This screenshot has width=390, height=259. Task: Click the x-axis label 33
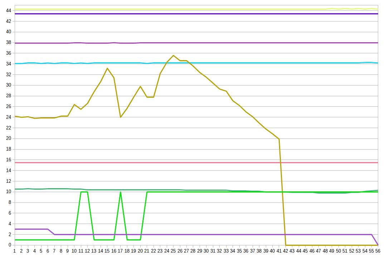[226, 251]
